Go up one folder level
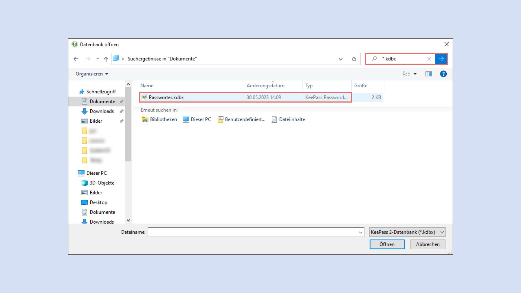This screenshot has height=293, width=521. [x=106, y=59]
